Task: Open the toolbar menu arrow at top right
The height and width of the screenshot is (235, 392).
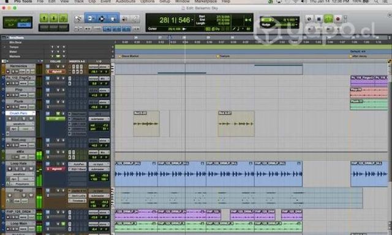Action: point(390,15)
